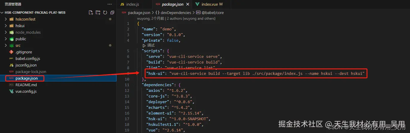This screenshot has height=133, width=410.
Task: Click the debug play icon above scripts
Action: click(144, 45)
